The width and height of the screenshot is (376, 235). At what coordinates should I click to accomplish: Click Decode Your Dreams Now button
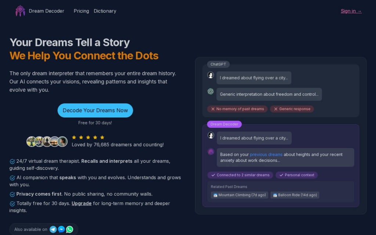95,110
